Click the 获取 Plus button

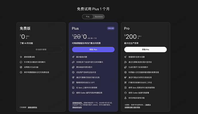(93, 50)
